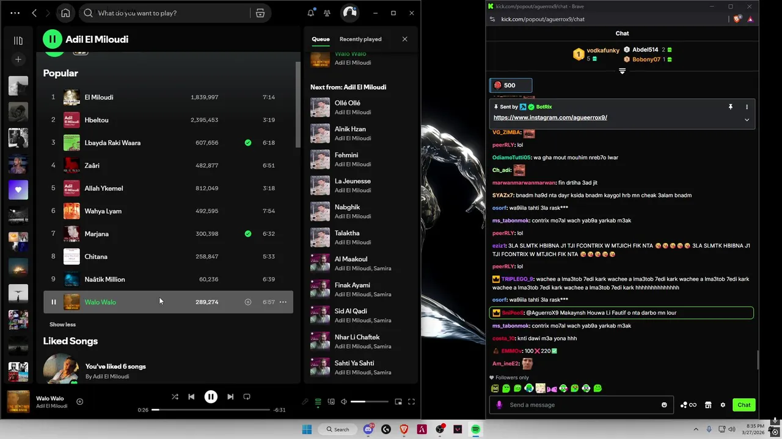Go to Spotify Home icon
This screenshot has width=782, height=439.
pos(65,13)
